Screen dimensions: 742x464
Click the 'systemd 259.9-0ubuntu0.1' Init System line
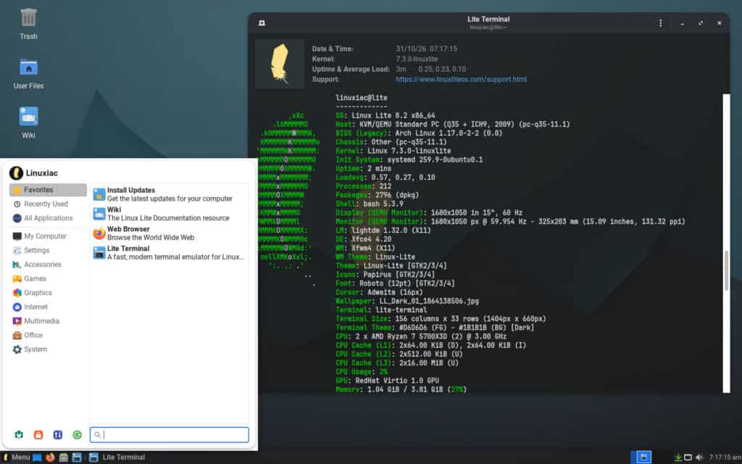[x=409, y=160]
